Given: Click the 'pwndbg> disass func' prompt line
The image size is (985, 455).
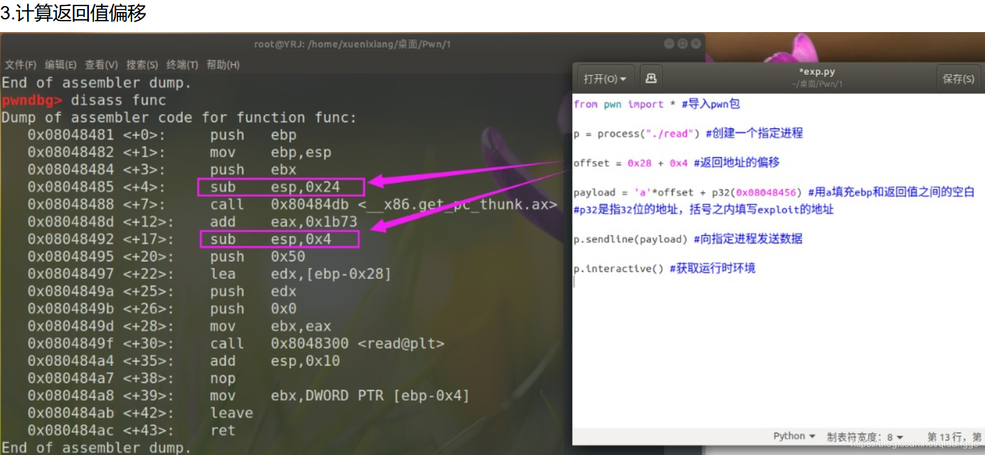Looking at the screenshot, I should coord(84,100).
